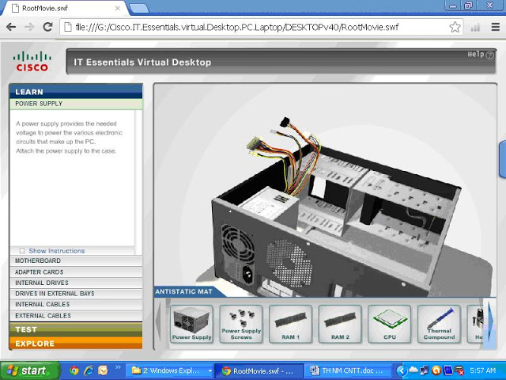Open the EXTERNAL CABLES lesson

click(76, 316)
